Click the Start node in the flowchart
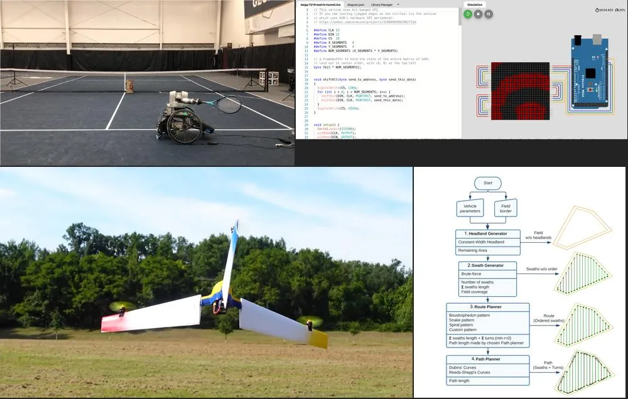Screen dimensions: 628x399 pos(487,184)
